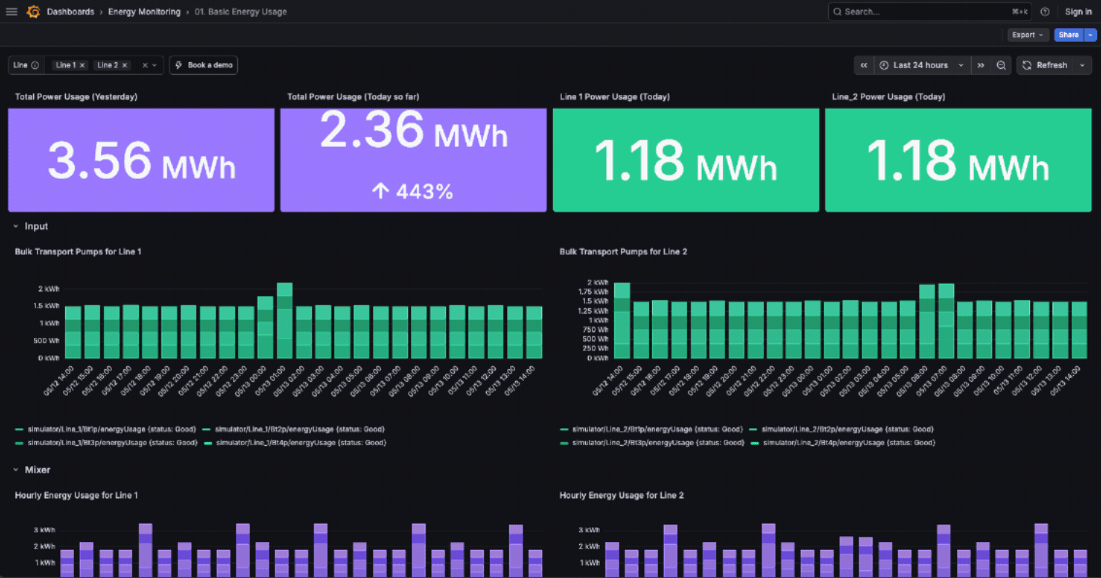Click the Line_2 Power Usage (Today) title
This screenshot has height=578, width=1101.
[x=888, y=97]
